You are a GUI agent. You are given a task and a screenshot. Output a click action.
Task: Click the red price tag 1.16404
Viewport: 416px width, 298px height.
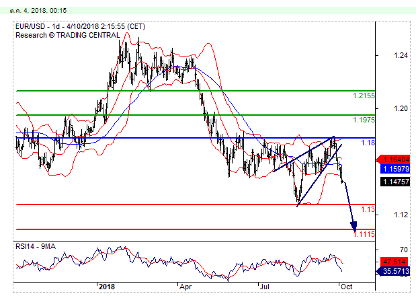click(x=394, y=159)
